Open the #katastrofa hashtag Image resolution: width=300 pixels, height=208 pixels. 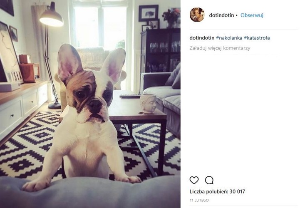click(x=257, y=38)
